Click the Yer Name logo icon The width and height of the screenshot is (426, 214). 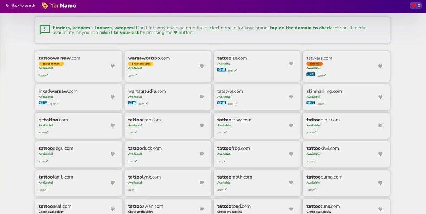(x=45, y=5)
